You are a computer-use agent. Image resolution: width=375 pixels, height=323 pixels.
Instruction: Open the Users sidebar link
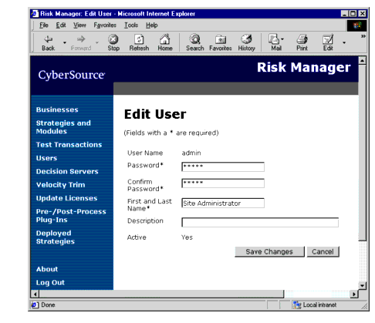point(46,158)
